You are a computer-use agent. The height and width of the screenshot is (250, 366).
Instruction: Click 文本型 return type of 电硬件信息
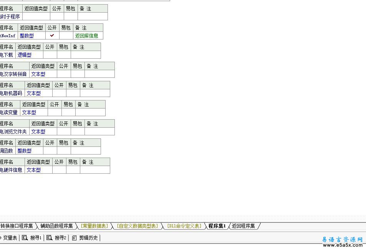point(34,170)
